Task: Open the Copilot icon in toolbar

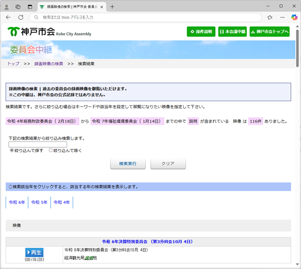Action: (294, 17)
